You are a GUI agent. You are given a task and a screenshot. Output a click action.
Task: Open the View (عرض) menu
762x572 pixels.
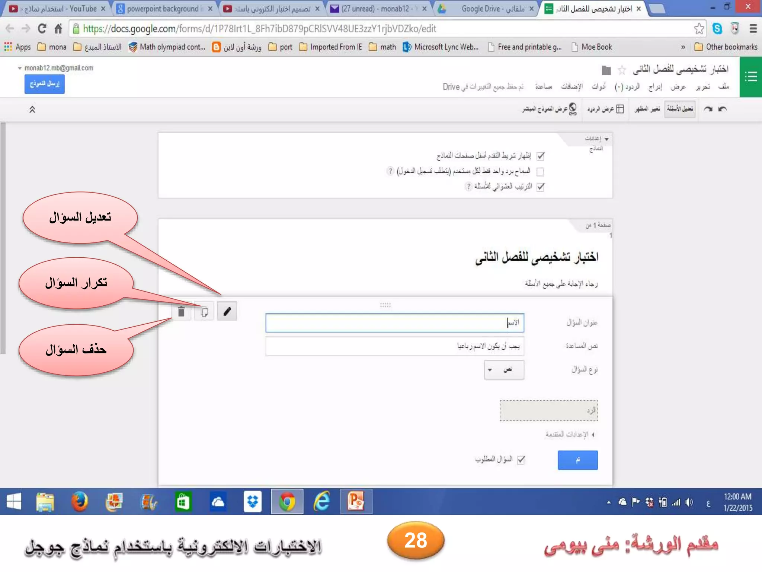678,86
